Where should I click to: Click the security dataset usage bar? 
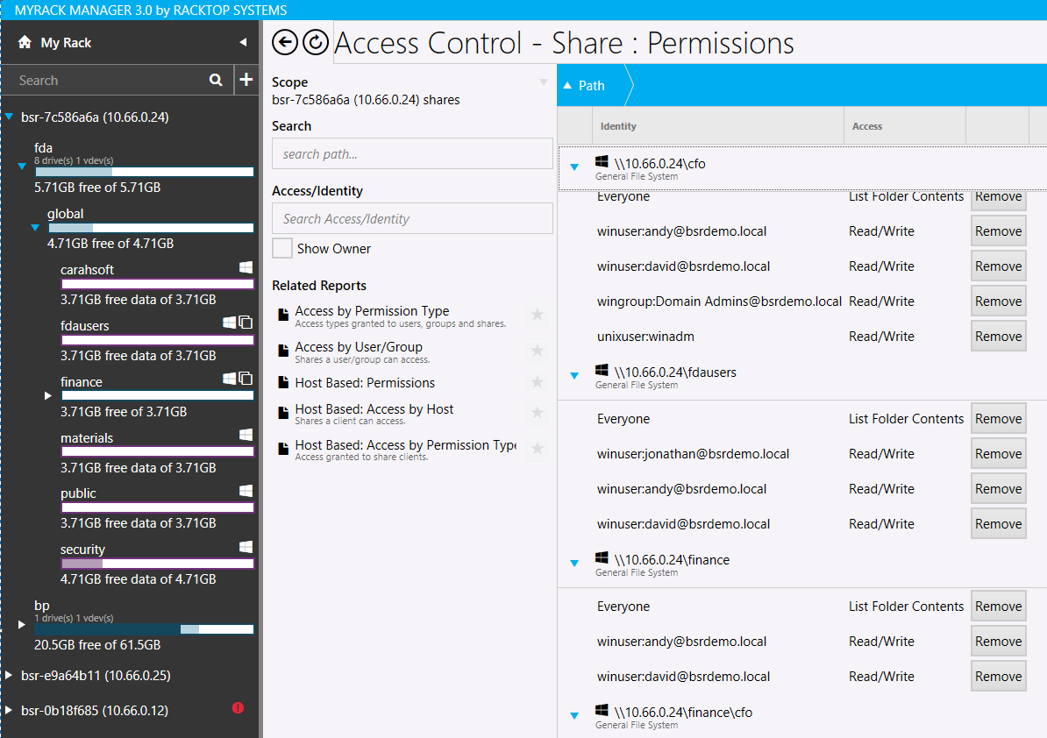coord(158,564)
